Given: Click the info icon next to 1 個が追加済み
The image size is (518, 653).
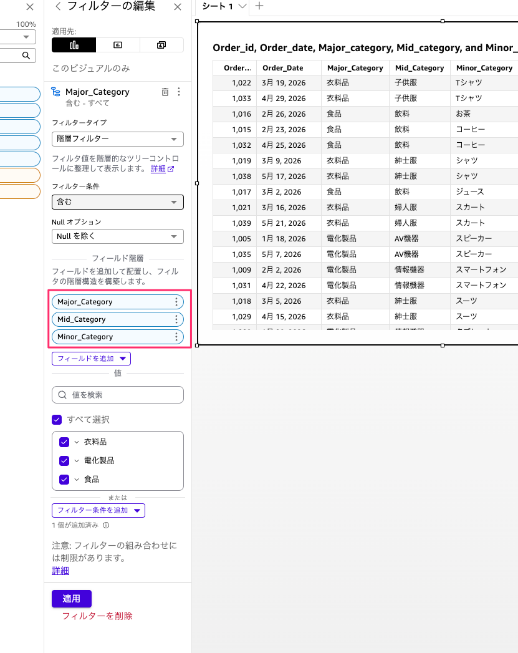Looking at the screenshot, I should [x=106, y=525].
